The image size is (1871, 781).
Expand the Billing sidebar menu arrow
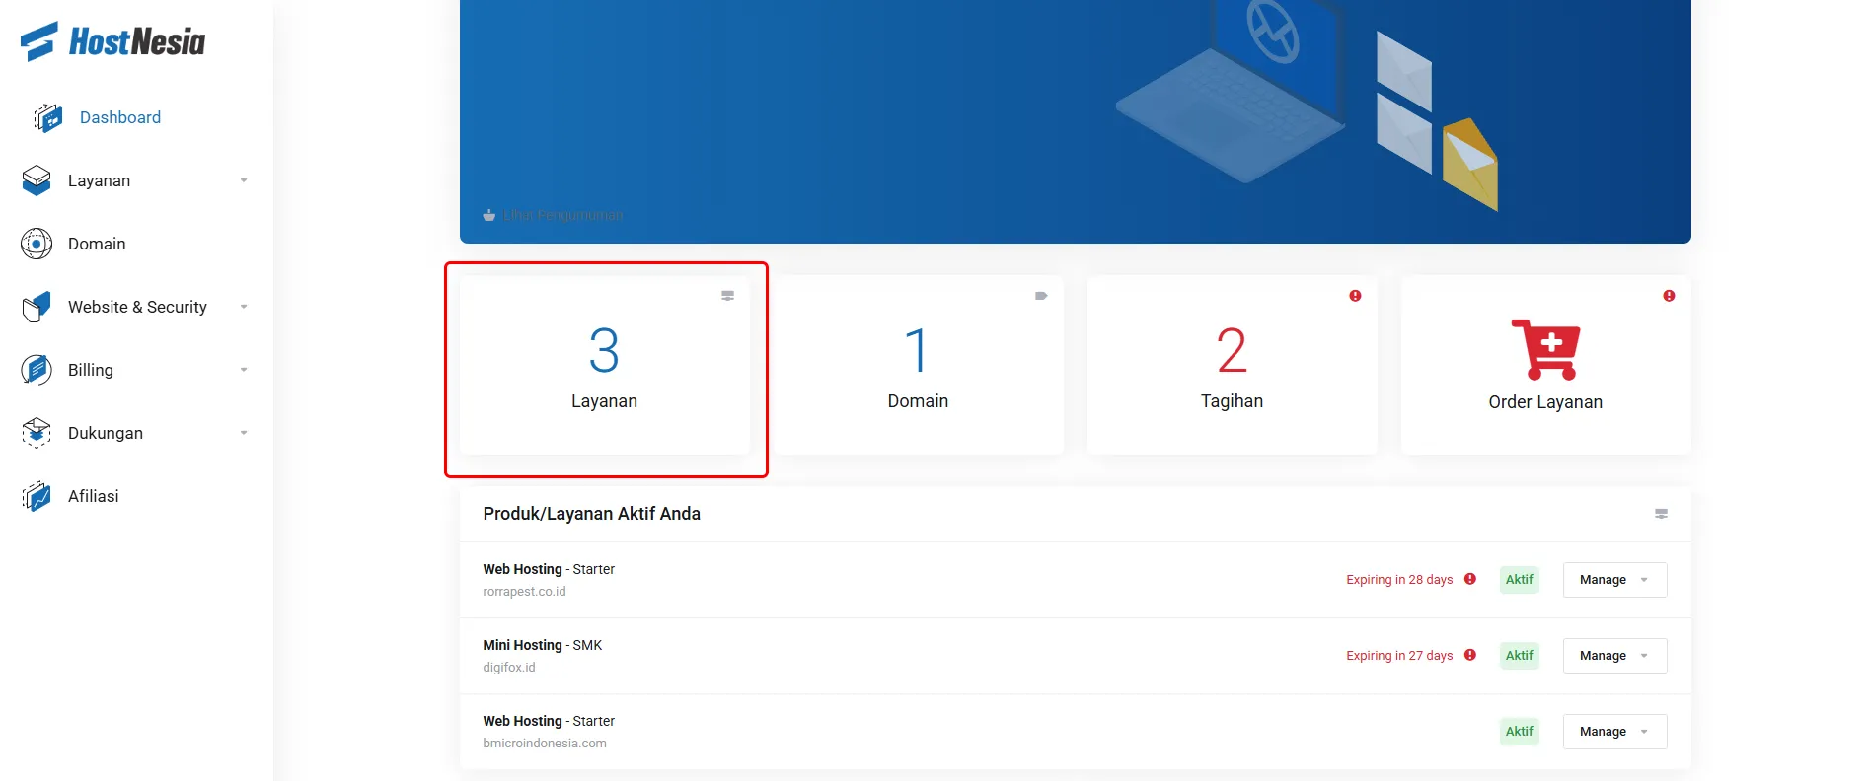(244, 370)
